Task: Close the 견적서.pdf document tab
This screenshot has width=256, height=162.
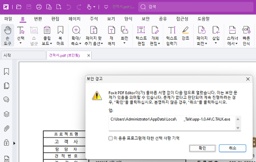Action: pyautogui.click(x=88, y=56)
